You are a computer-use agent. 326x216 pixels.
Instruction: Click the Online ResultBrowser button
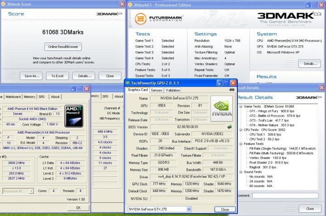(63, 47)
